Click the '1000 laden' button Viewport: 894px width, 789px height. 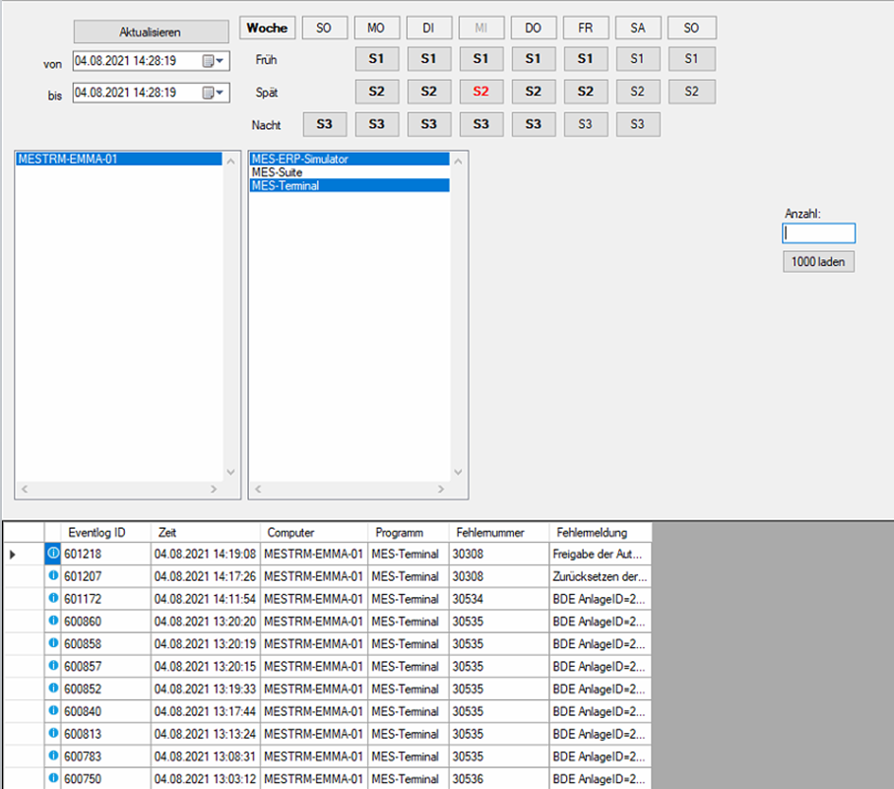[x=818, y=262]
